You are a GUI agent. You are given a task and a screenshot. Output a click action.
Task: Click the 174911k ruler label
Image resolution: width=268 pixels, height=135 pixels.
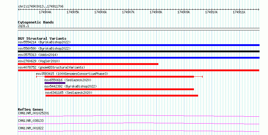(x=239, y=12)
